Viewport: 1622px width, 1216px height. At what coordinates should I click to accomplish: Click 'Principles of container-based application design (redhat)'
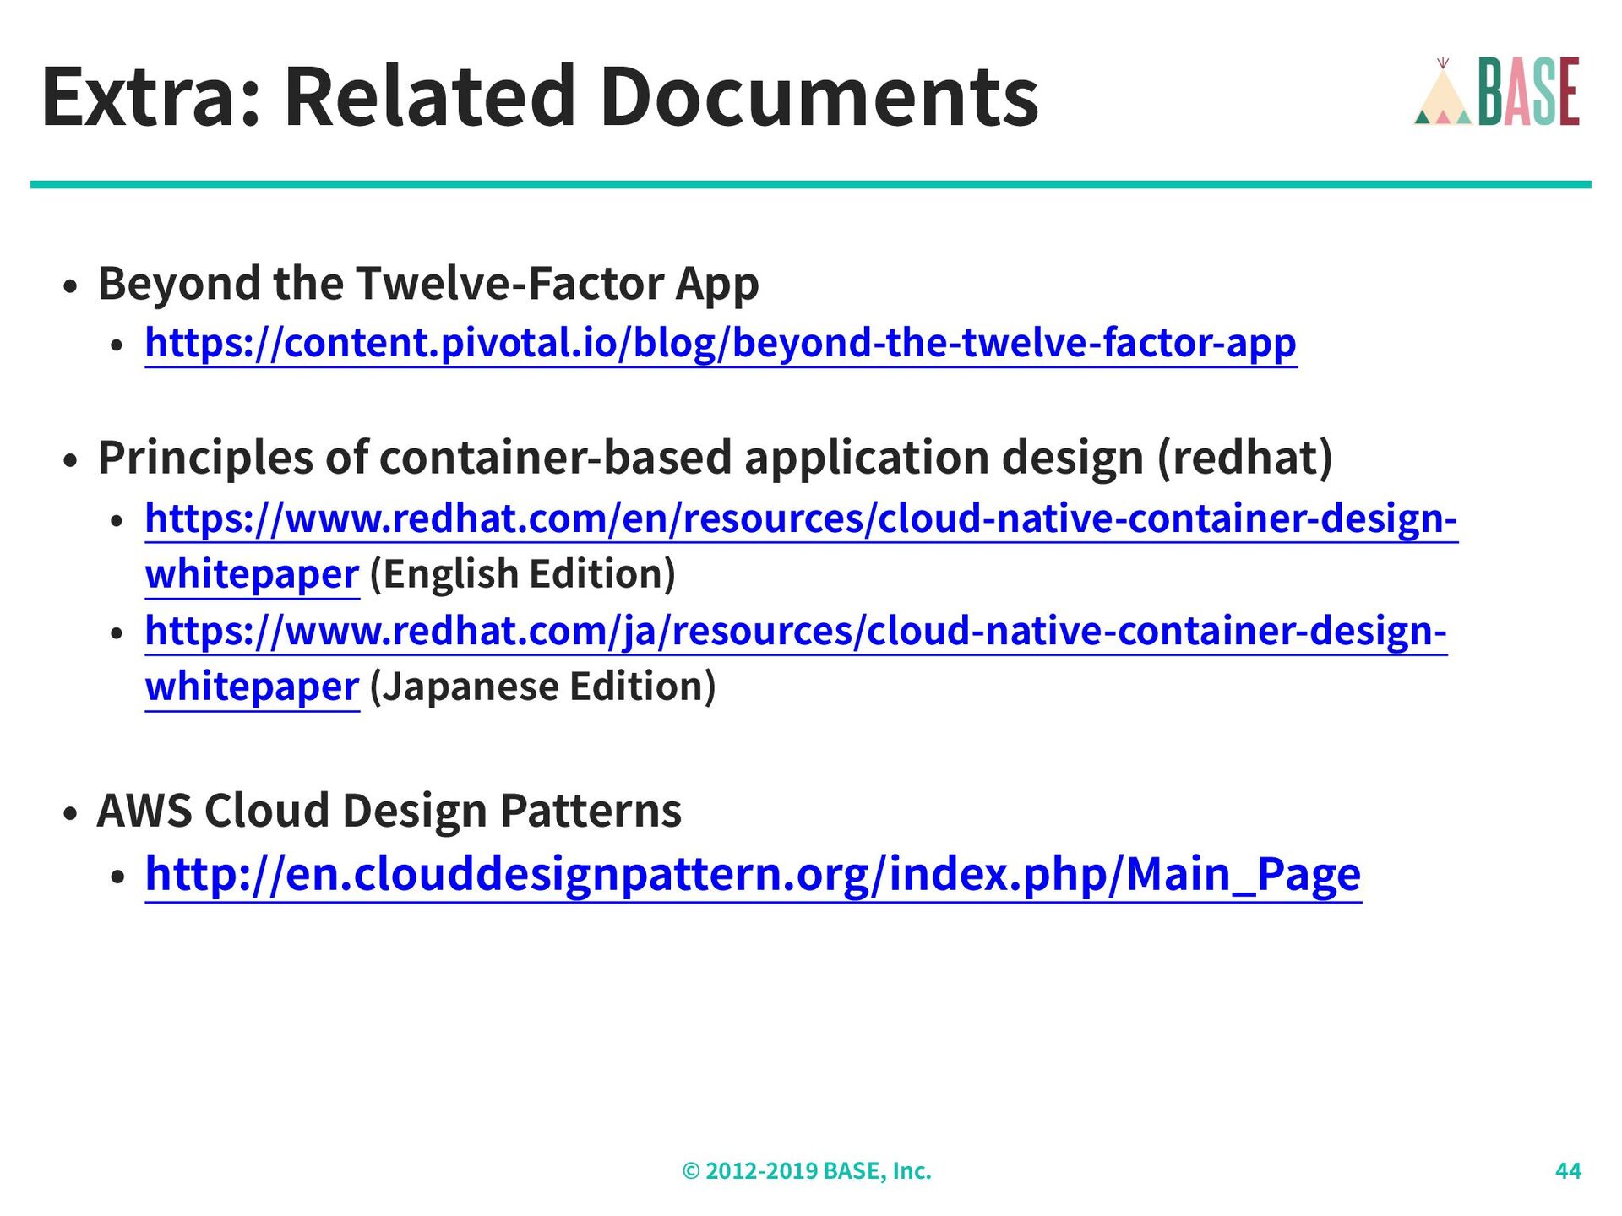click(715, 458)
